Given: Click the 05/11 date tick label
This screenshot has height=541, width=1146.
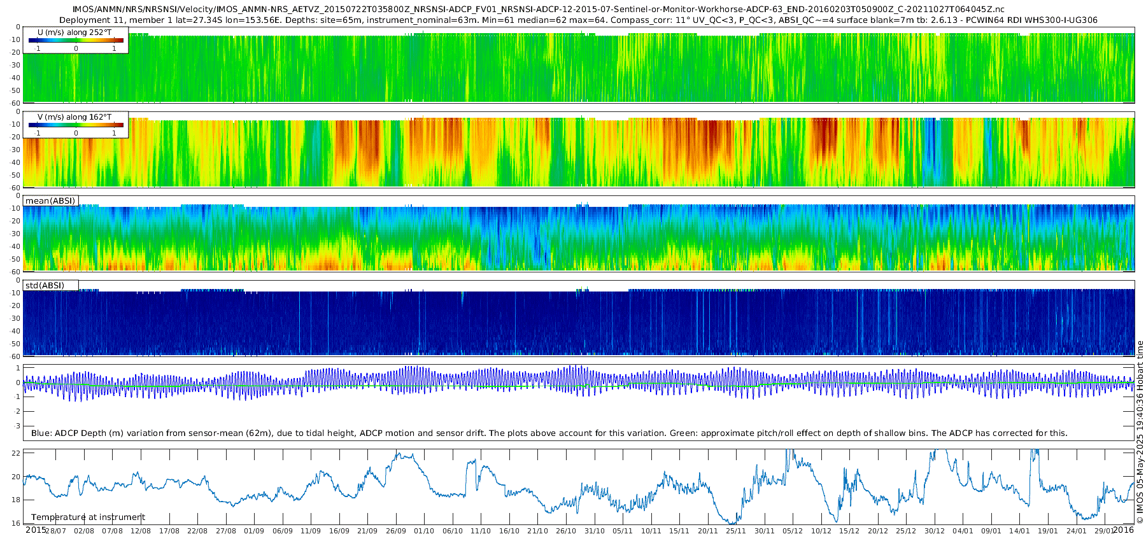Looking at the screenshot, I should click(x=623, y=531).
